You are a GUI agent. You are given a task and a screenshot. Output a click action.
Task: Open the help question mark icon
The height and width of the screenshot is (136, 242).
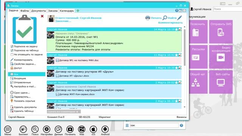[x=177, y=11]
